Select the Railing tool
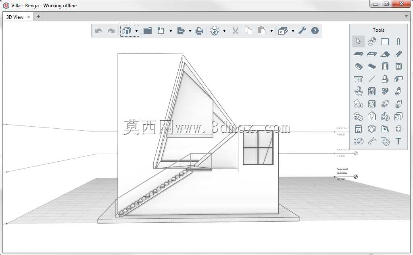This screenshot has height=255, width=413. (358, 79)
